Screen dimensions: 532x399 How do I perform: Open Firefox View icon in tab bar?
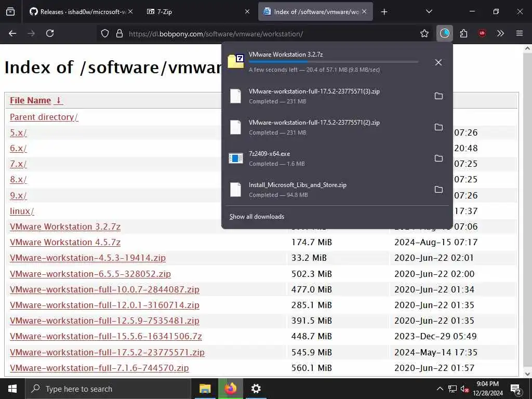click(x=10, y=12)
